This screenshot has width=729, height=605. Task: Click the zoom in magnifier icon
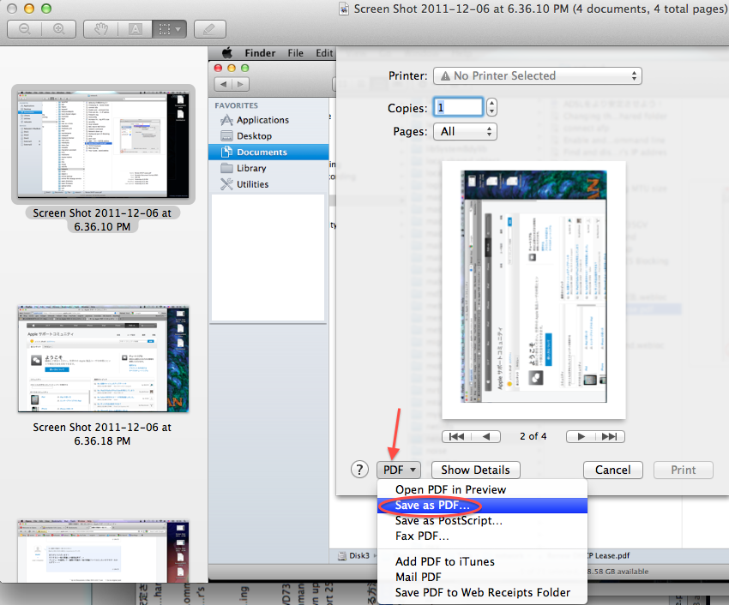(x=59, y=29)
